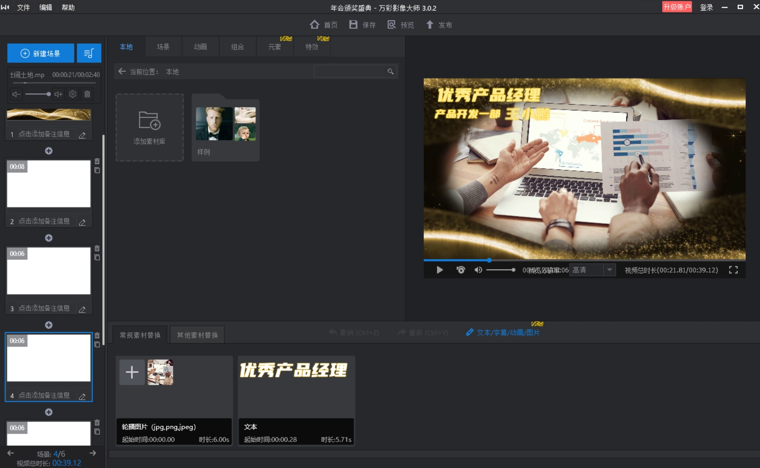
Task: Open background music settings gear
Action: pyautogui.click(x=73, y=94)
